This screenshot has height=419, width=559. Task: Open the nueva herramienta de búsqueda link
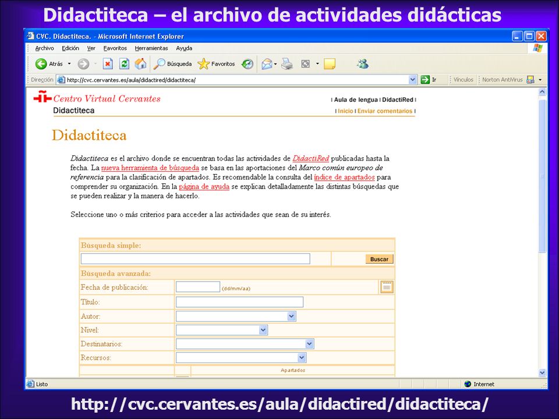pyautogui.click(x=150, y=168)
